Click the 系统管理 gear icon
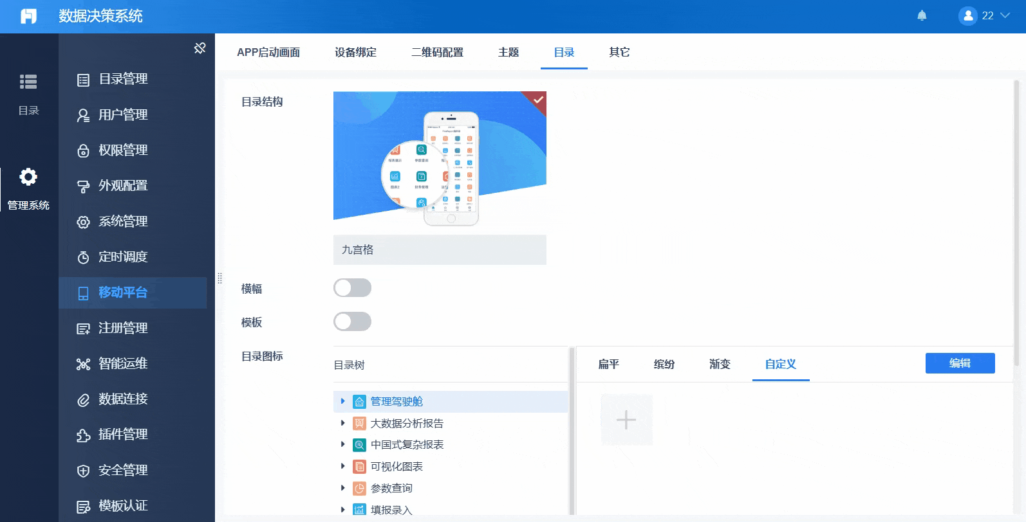The image size is (1026, 522). tap(83, 222)
